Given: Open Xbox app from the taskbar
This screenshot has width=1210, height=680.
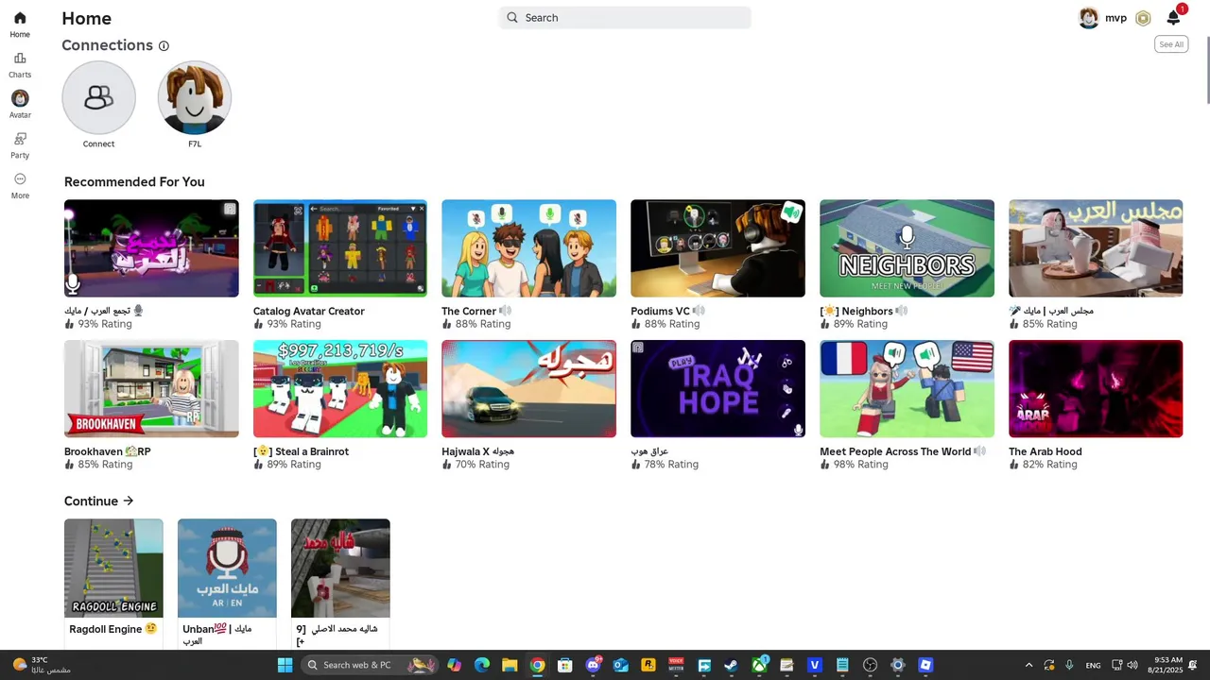Looking at the screenshot, I should tap(759, 665).
